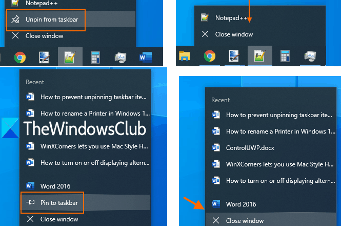341x226 pixels.
Task: Click Word doc icon beside bottom-left 'How to prevent unpinning'
Action: (x=30, y=97)
